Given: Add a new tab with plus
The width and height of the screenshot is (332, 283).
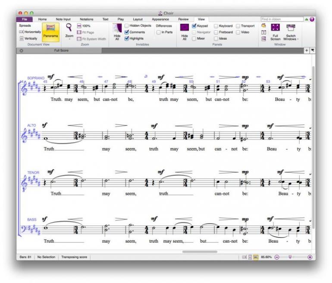Looking at the screenshot, I should [x=307, y=50].
